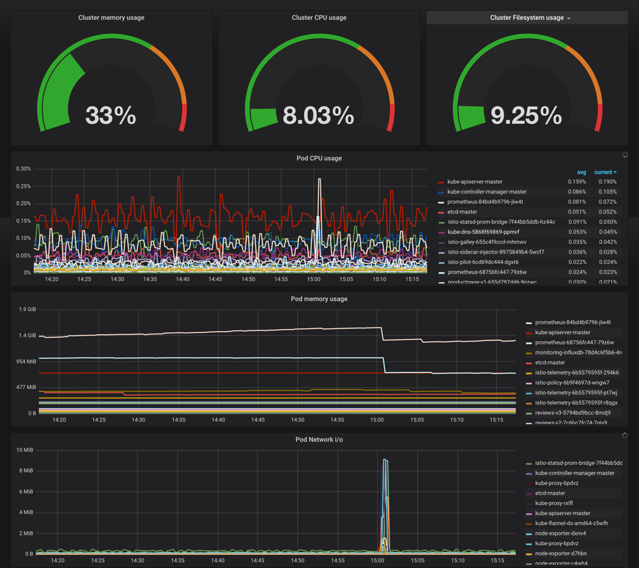
Task: Select node-exporter-dxnv4 in Pod Network legend
Action: [x=561, y=533]
